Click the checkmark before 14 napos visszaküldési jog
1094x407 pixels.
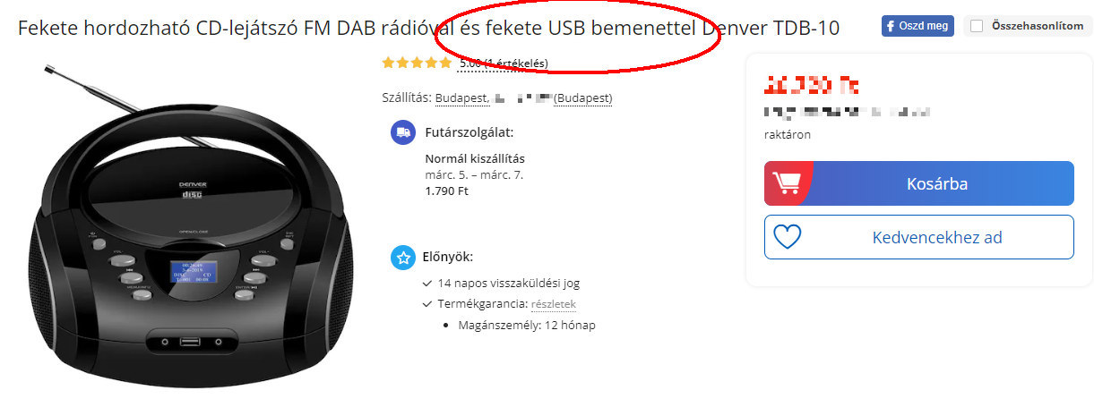point(427,284)
